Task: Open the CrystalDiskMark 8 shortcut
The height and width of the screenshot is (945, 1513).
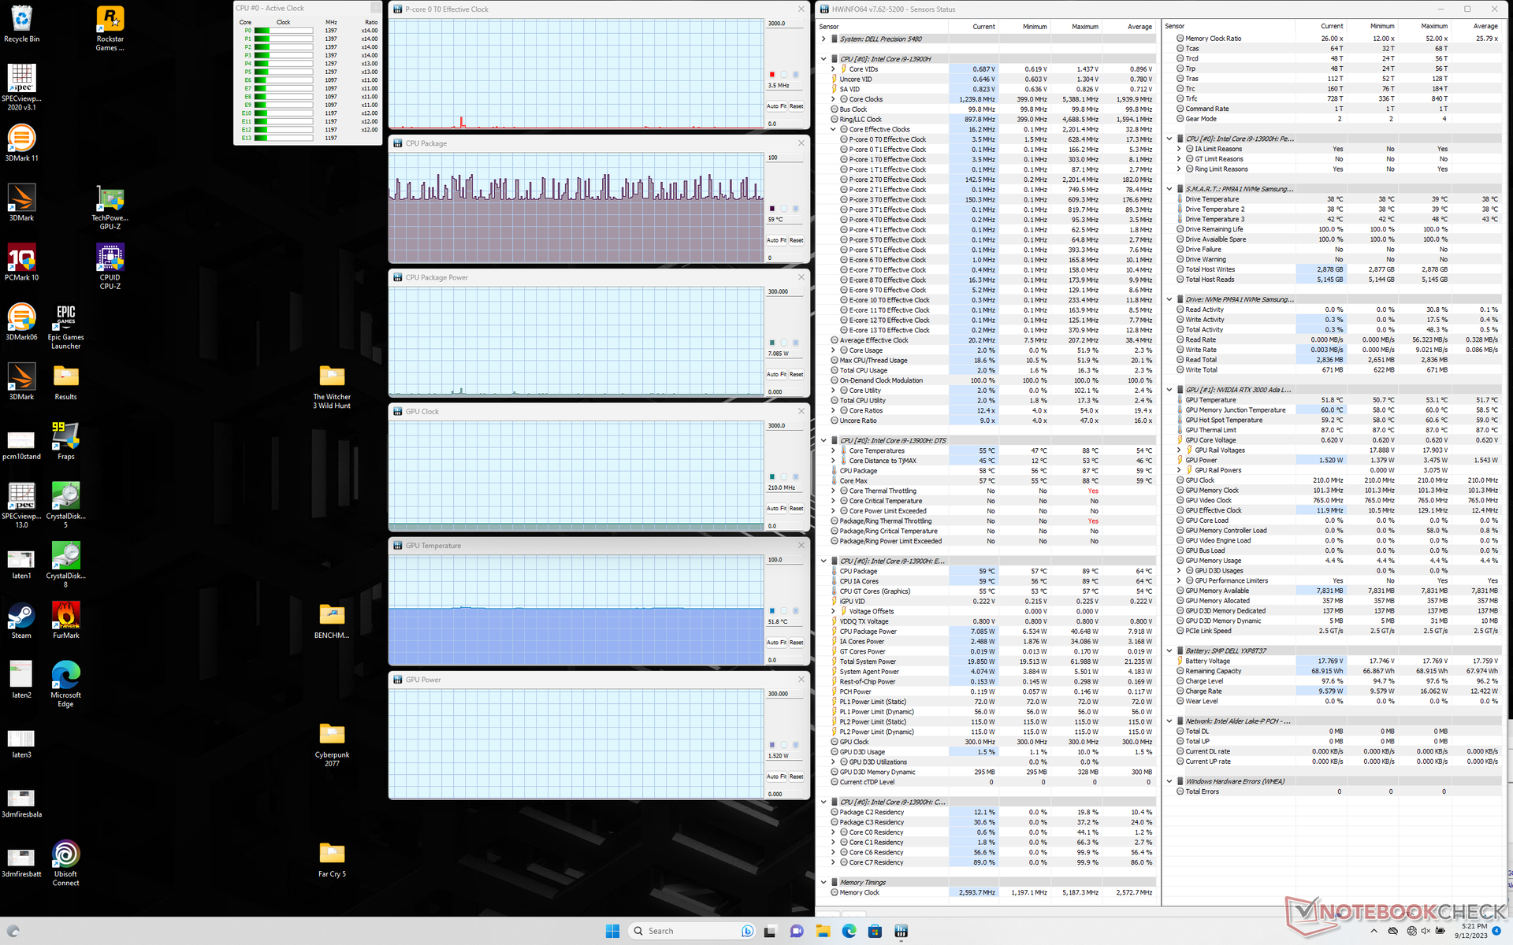Action: click(66, 565)
